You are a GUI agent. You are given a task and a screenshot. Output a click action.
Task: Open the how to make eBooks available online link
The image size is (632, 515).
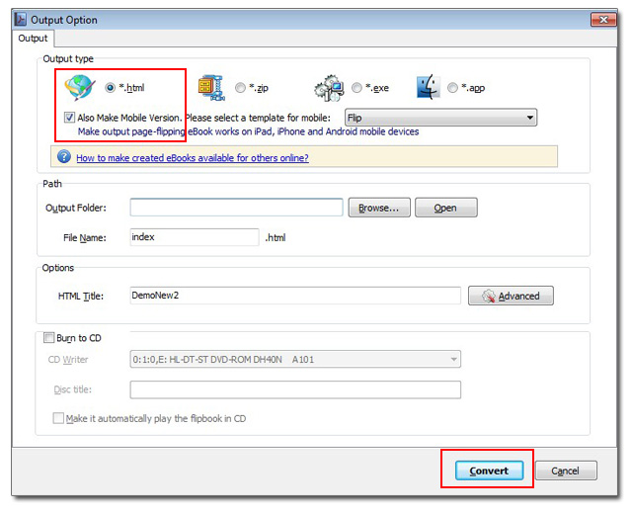point(193,158)
